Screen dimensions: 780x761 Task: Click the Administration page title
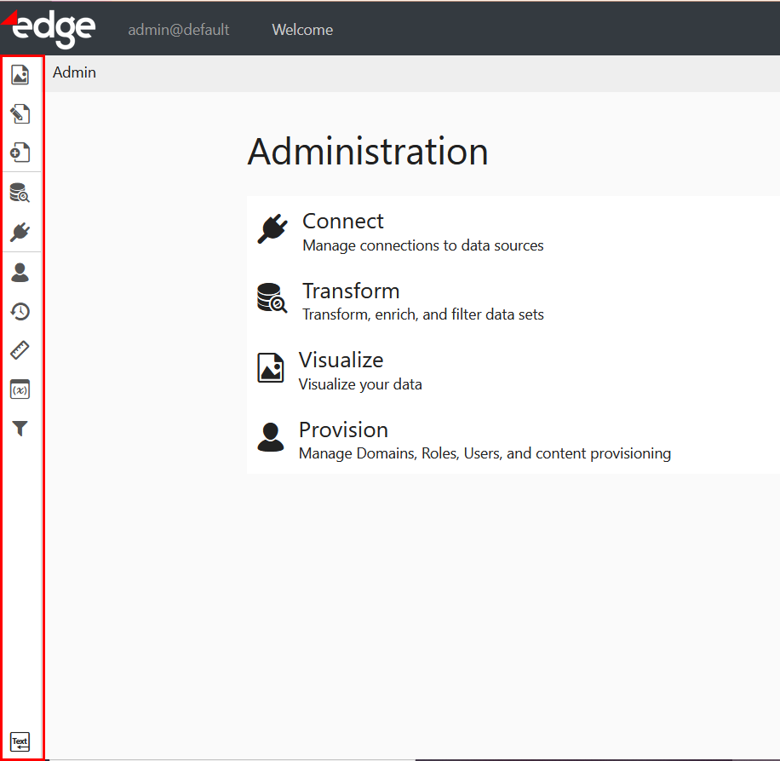[368, 152]
